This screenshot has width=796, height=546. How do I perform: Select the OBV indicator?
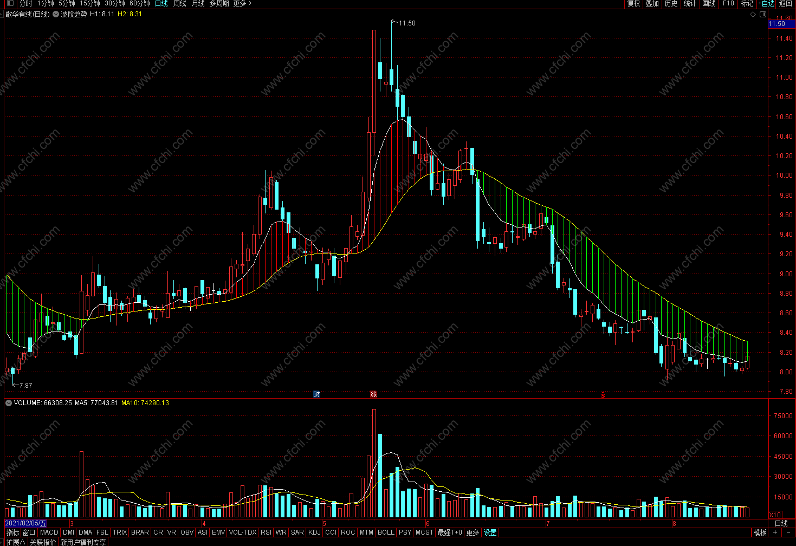click(x=187, y=532)
